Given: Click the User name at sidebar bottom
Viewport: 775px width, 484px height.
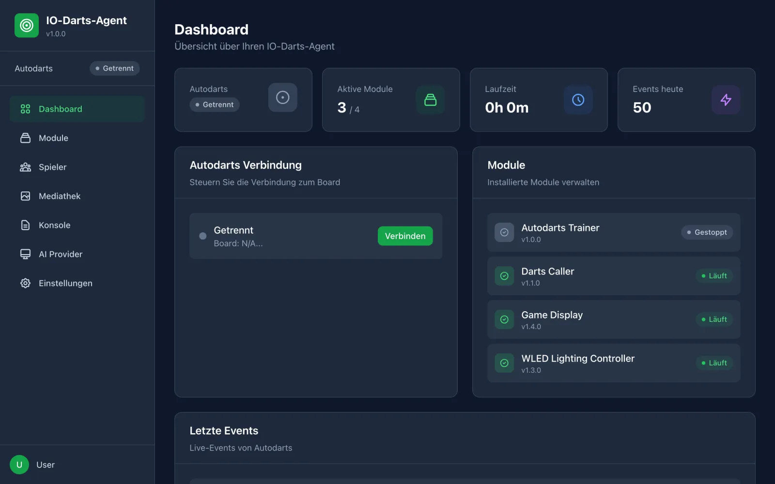Looking at the screenshot, I should coord(46,465).
